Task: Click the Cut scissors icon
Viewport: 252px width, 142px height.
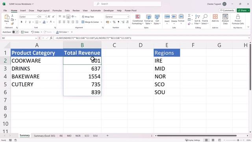Action: click(12, 16)
